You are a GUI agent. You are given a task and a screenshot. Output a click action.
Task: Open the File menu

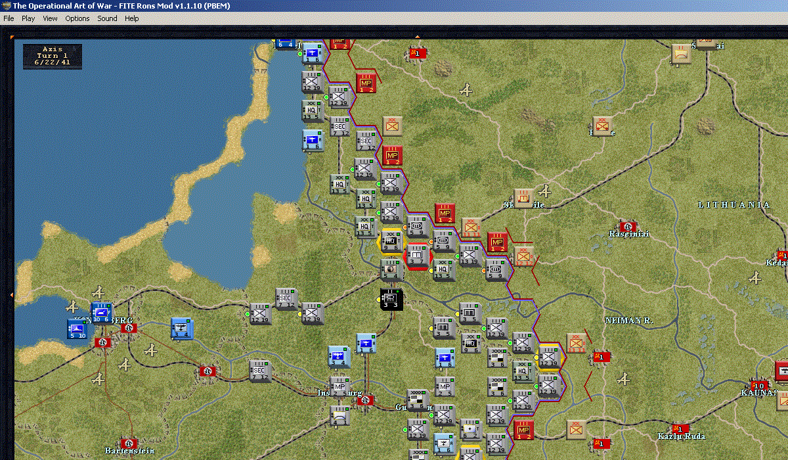coord(9,18)
